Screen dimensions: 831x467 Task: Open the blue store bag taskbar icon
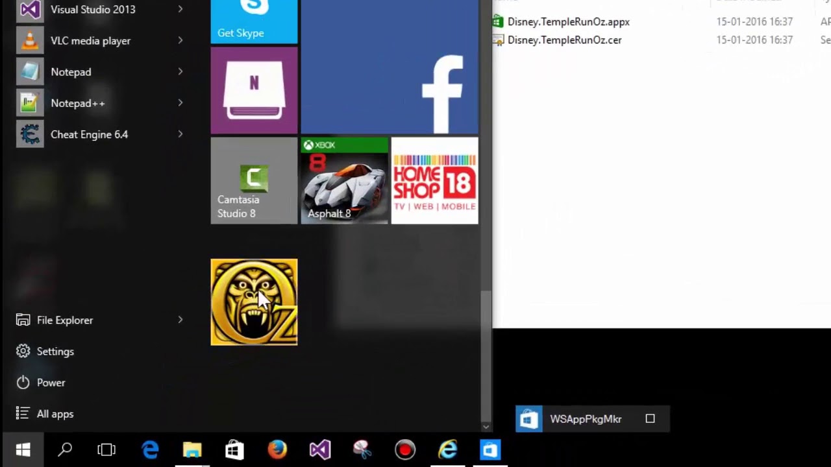coord(490,450)
